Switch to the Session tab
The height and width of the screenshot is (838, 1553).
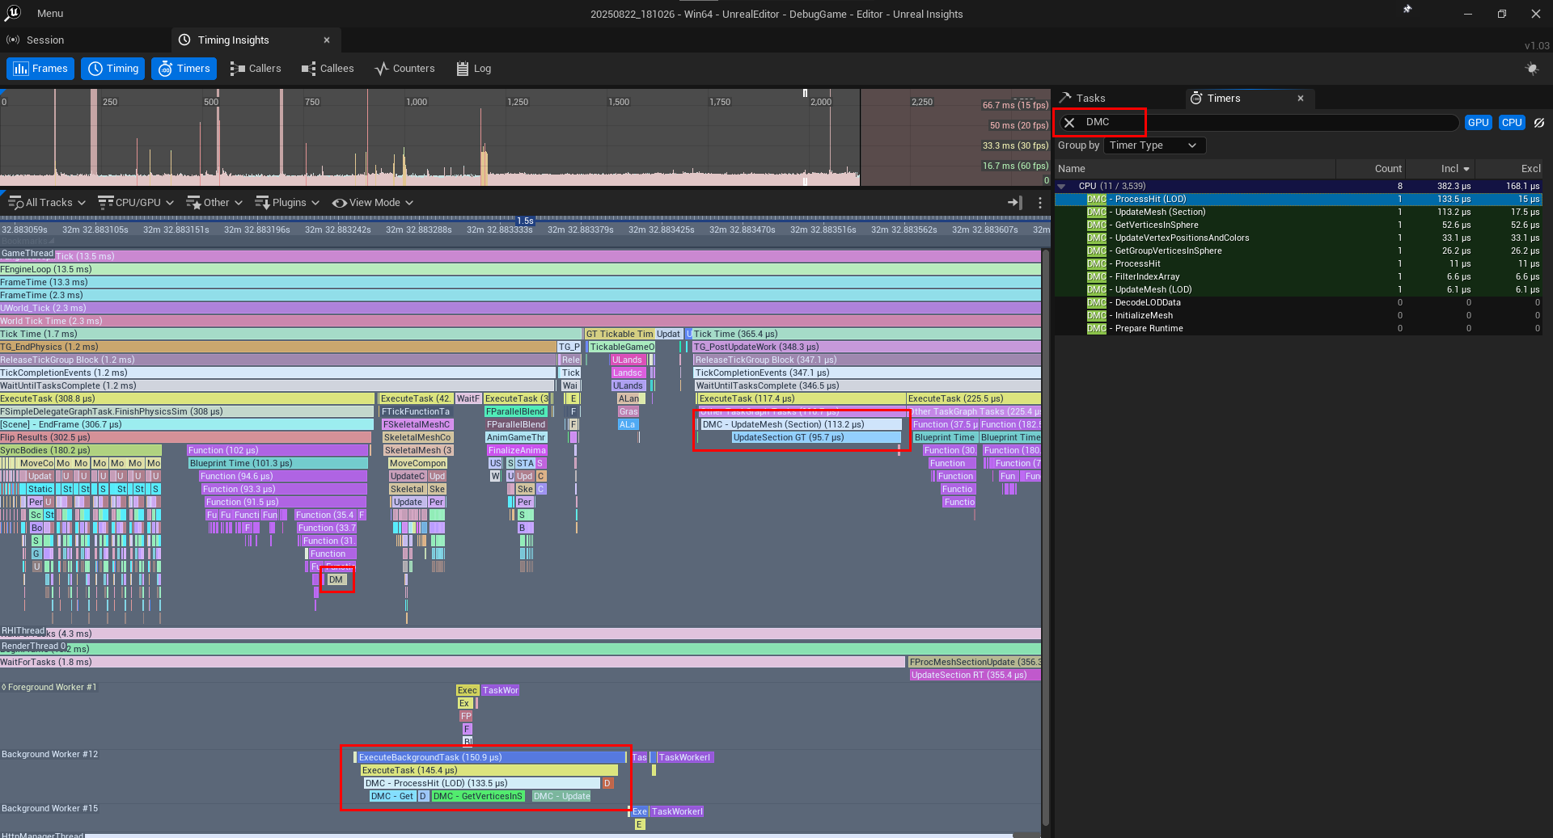(x=45, y=40)
